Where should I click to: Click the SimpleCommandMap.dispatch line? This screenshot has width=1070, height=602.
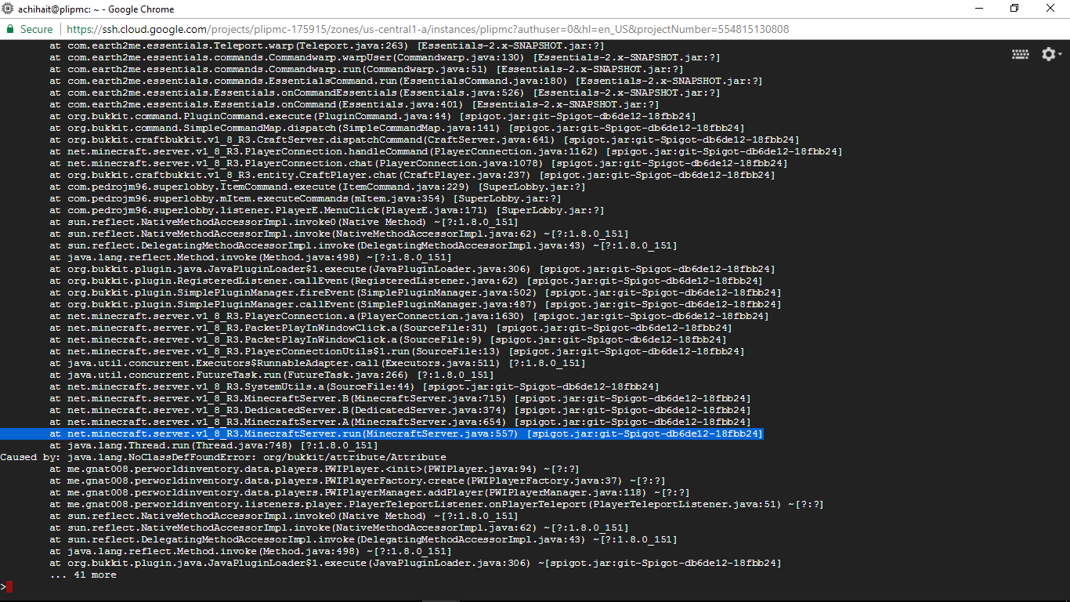pos(397,128)
